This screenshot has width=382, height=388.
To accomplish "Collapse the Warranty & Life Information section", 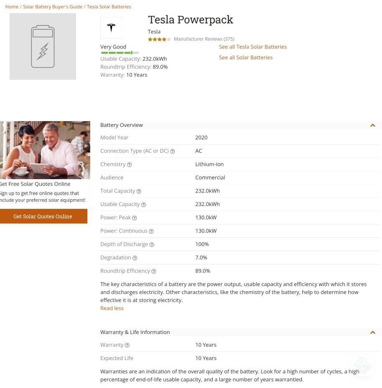I will (372, 332).
